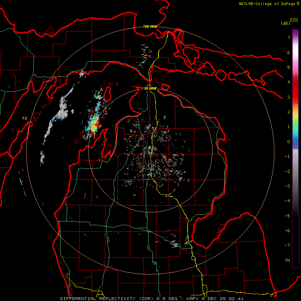Click the -7 scale label
The height and width of the screenshot is (301, 301).
pos(287,245)
